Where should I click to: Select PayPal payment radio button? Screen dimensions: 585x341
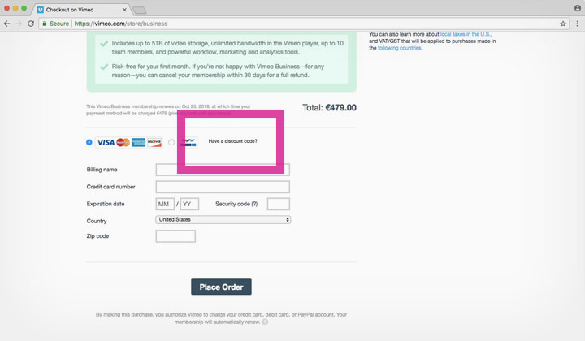pyautogui.click(x=171, y=142)
